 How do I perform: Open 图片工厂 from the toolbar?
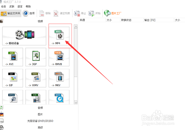pyautogui.click(x=113, y=13)
